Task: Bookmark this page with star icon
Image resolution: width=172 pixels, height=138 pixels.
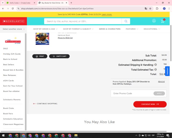Action: (x=150, y=9)
